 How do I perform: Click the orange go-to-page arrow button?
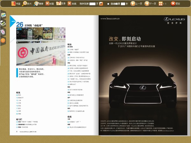[101, 4]
